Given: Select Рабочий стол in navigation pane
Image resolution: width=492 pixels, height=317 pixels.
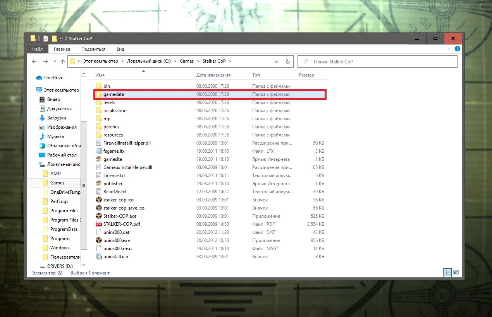Looking at the screenshot, I should [58, 155].
